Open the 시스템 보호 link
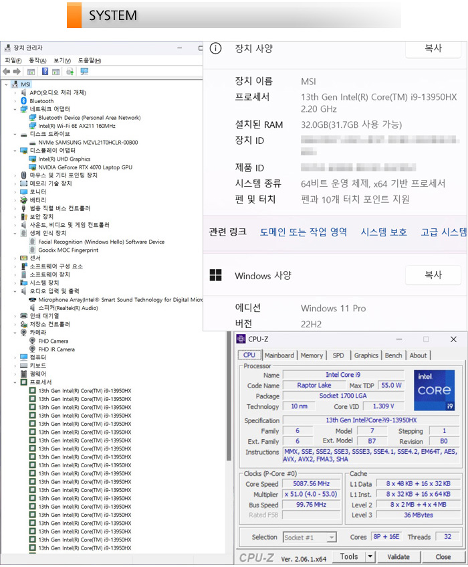 [384, 232]
